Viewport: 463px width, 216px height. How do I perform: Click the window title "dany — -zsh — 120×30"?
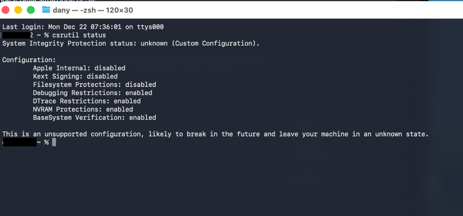93,10
